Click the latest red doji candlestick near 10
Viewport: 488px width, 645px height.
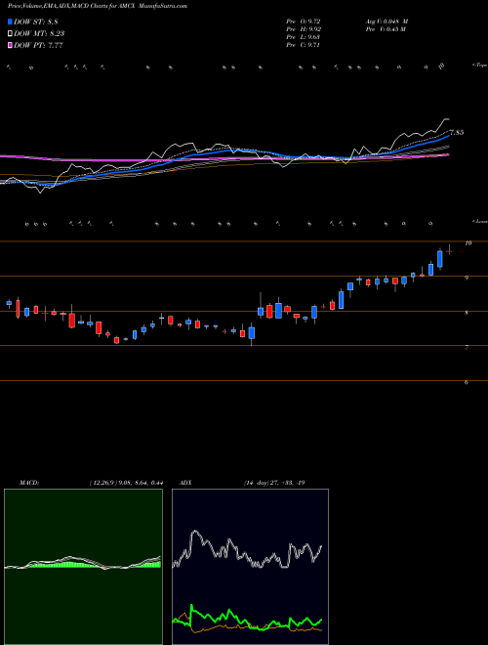pos(449,250)
